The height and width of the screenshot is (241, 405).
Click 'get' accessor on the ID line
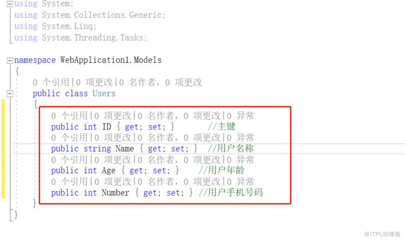point(132,127)
